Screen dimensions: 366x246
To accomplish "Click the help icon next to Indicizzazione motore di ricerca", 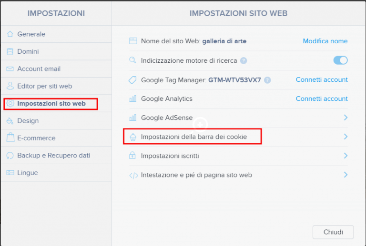I will click(244, 60).
